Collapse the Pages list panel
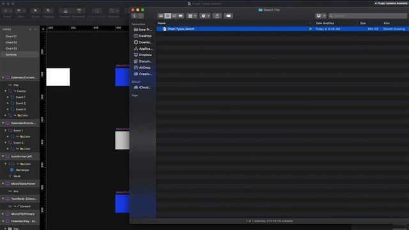This screenshot has height=230, width=409. [x=35, y=29]
